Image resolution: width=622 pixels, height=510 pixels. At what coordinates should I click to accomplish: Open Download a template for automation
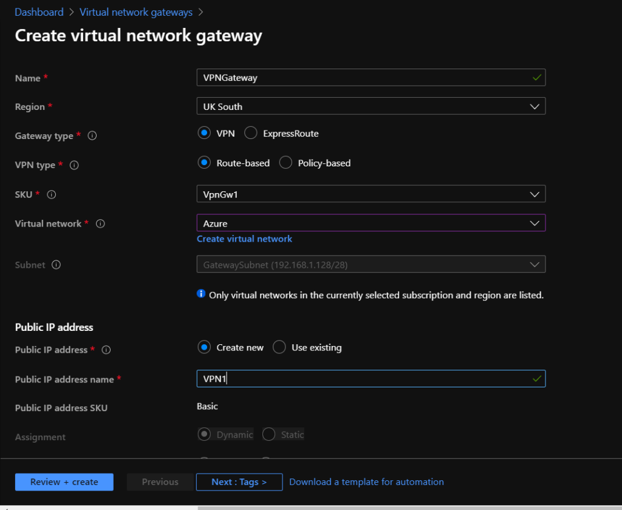click(366, 482)
